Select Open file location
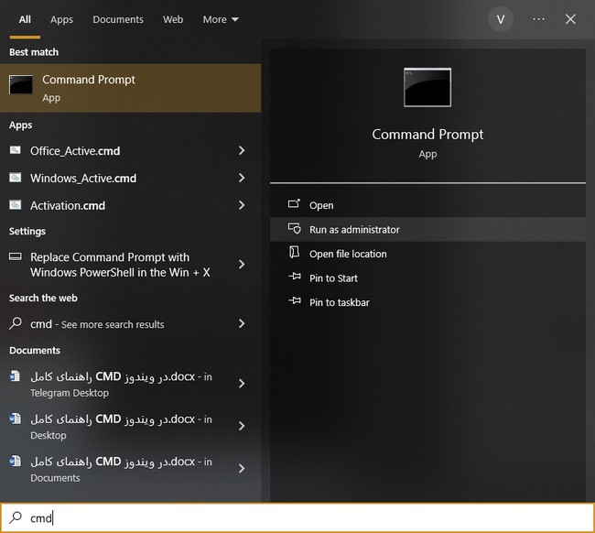Viewport: 595px width, 533px height. [x=348, y=254]
